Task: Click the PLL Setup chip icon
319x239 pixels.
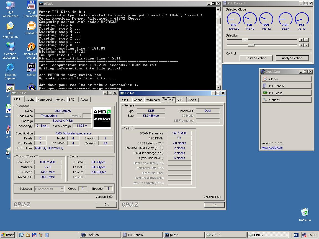Action: [x=265, y=93]
